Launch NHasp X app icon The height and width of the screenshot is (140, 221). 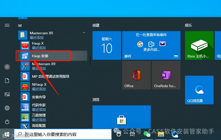click(25, 87)
